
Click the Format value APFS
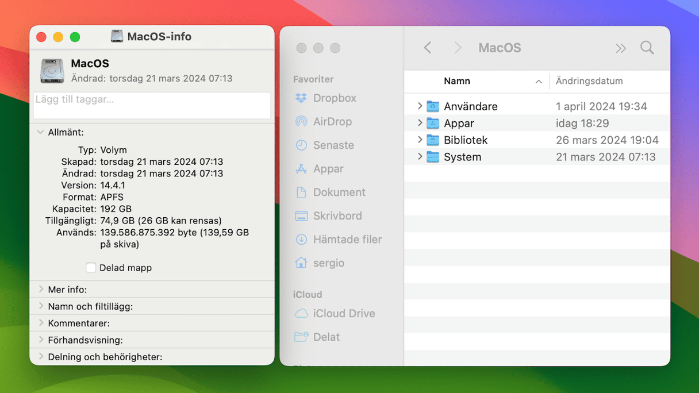pyautogui.click(x=112, y=197)
